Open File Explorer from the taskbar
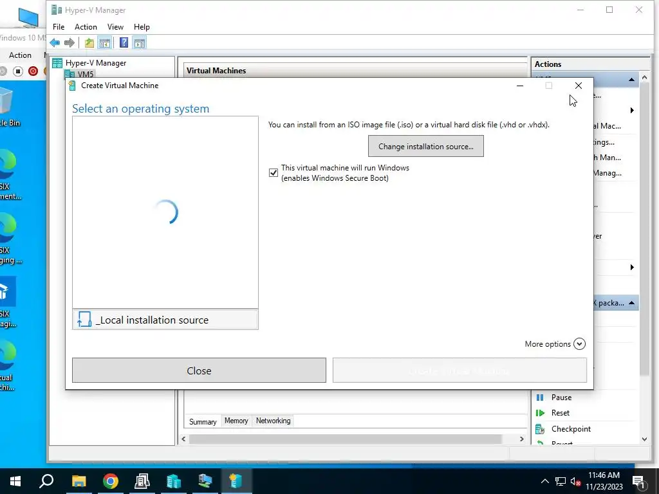Image resolution: width=659 pixels, height=494 pixels. tap(79, 481)
